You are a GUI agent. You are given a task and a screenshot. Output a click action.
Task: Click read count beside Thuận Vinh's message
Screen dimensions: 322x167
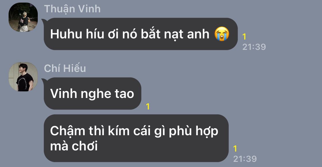tap(244, 37)
